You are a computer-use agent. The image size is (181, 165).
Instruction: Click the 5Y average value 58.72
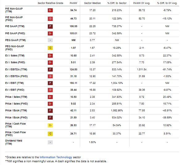(x=142, y=10)
